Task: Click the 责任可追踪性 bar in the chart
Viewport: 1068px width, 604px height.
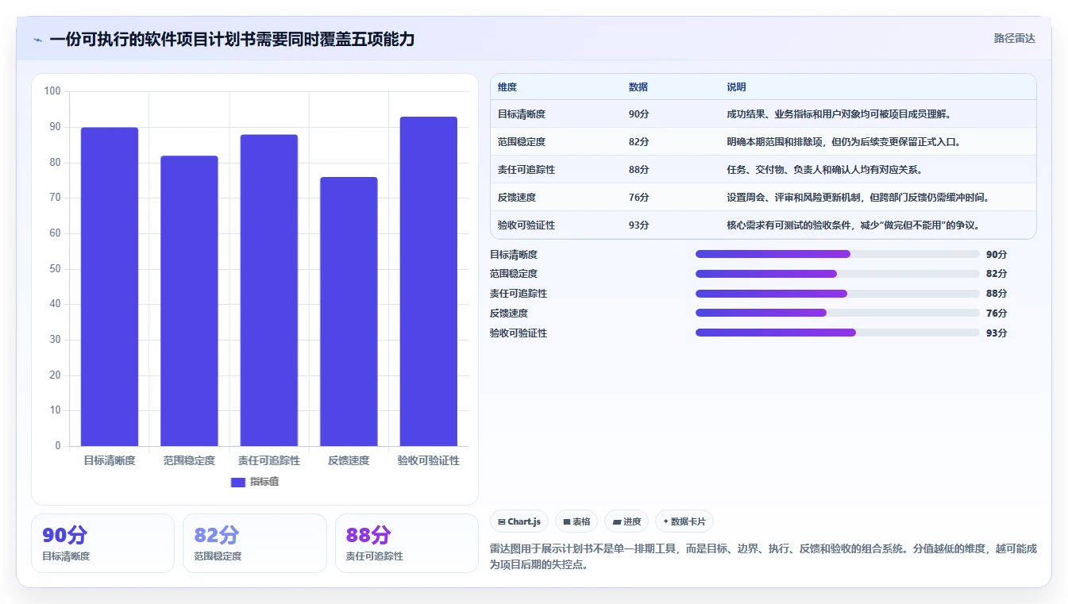Action: coord(269,290)
